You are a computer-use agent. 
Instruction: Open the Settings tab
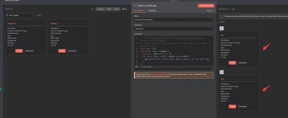click(152, 11)
